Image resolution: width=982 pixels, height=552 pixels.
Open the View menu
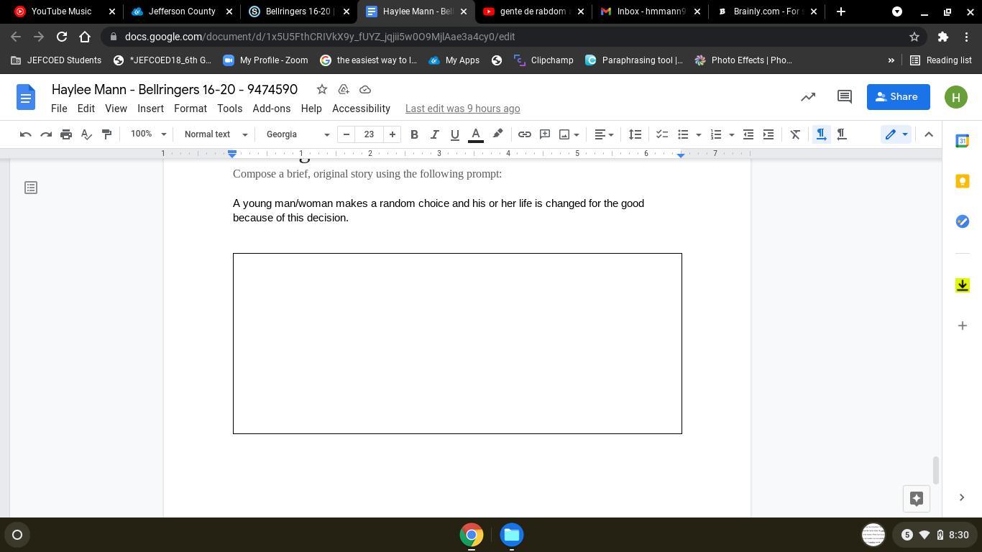[116, 109]
